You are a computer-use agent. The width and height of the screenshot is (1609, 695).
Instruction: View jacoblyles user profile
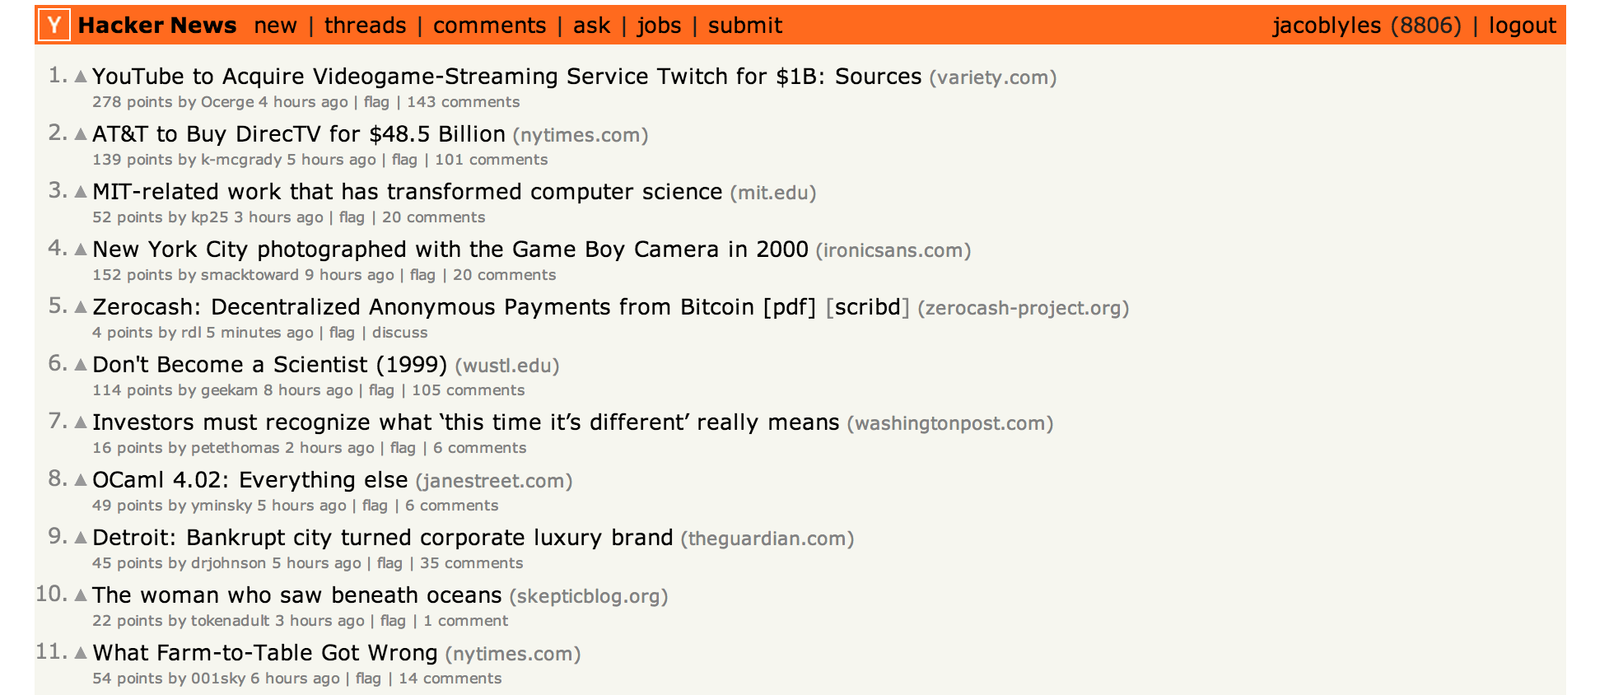(x=1327, y=26)
